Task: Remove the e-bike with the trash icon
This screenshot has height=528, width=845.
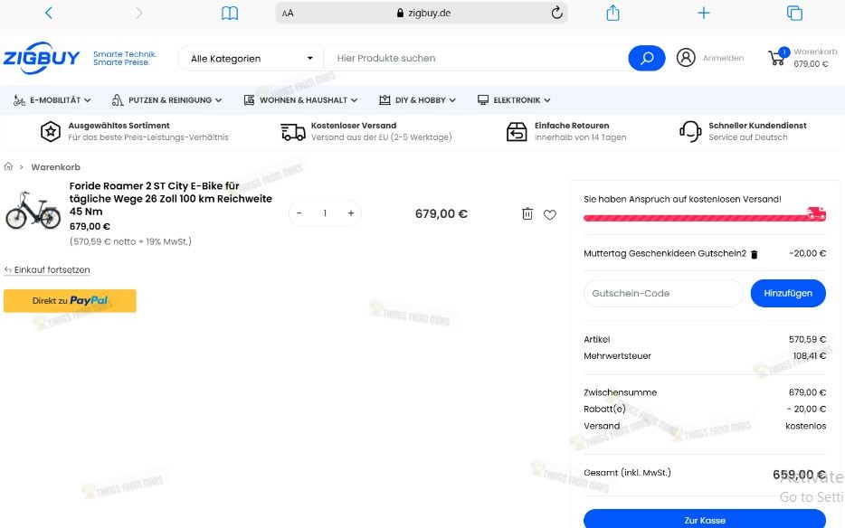Action: 527,214
